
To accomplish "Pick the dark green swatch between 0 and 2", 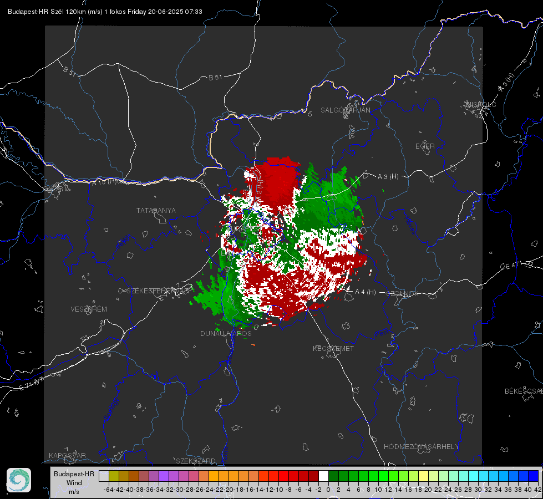I will tap(333, 476).
